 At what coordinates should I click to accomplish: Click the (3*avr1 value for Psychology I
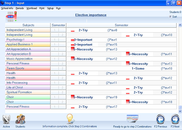pyautogui.click(x=112, y=40)
